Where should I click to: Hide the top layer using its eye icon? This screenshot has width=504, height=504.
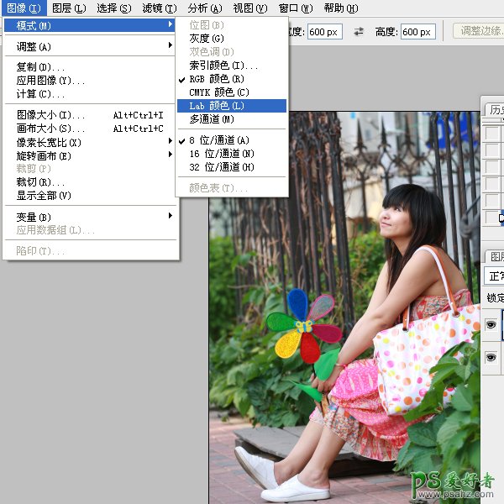pos(491,325)
